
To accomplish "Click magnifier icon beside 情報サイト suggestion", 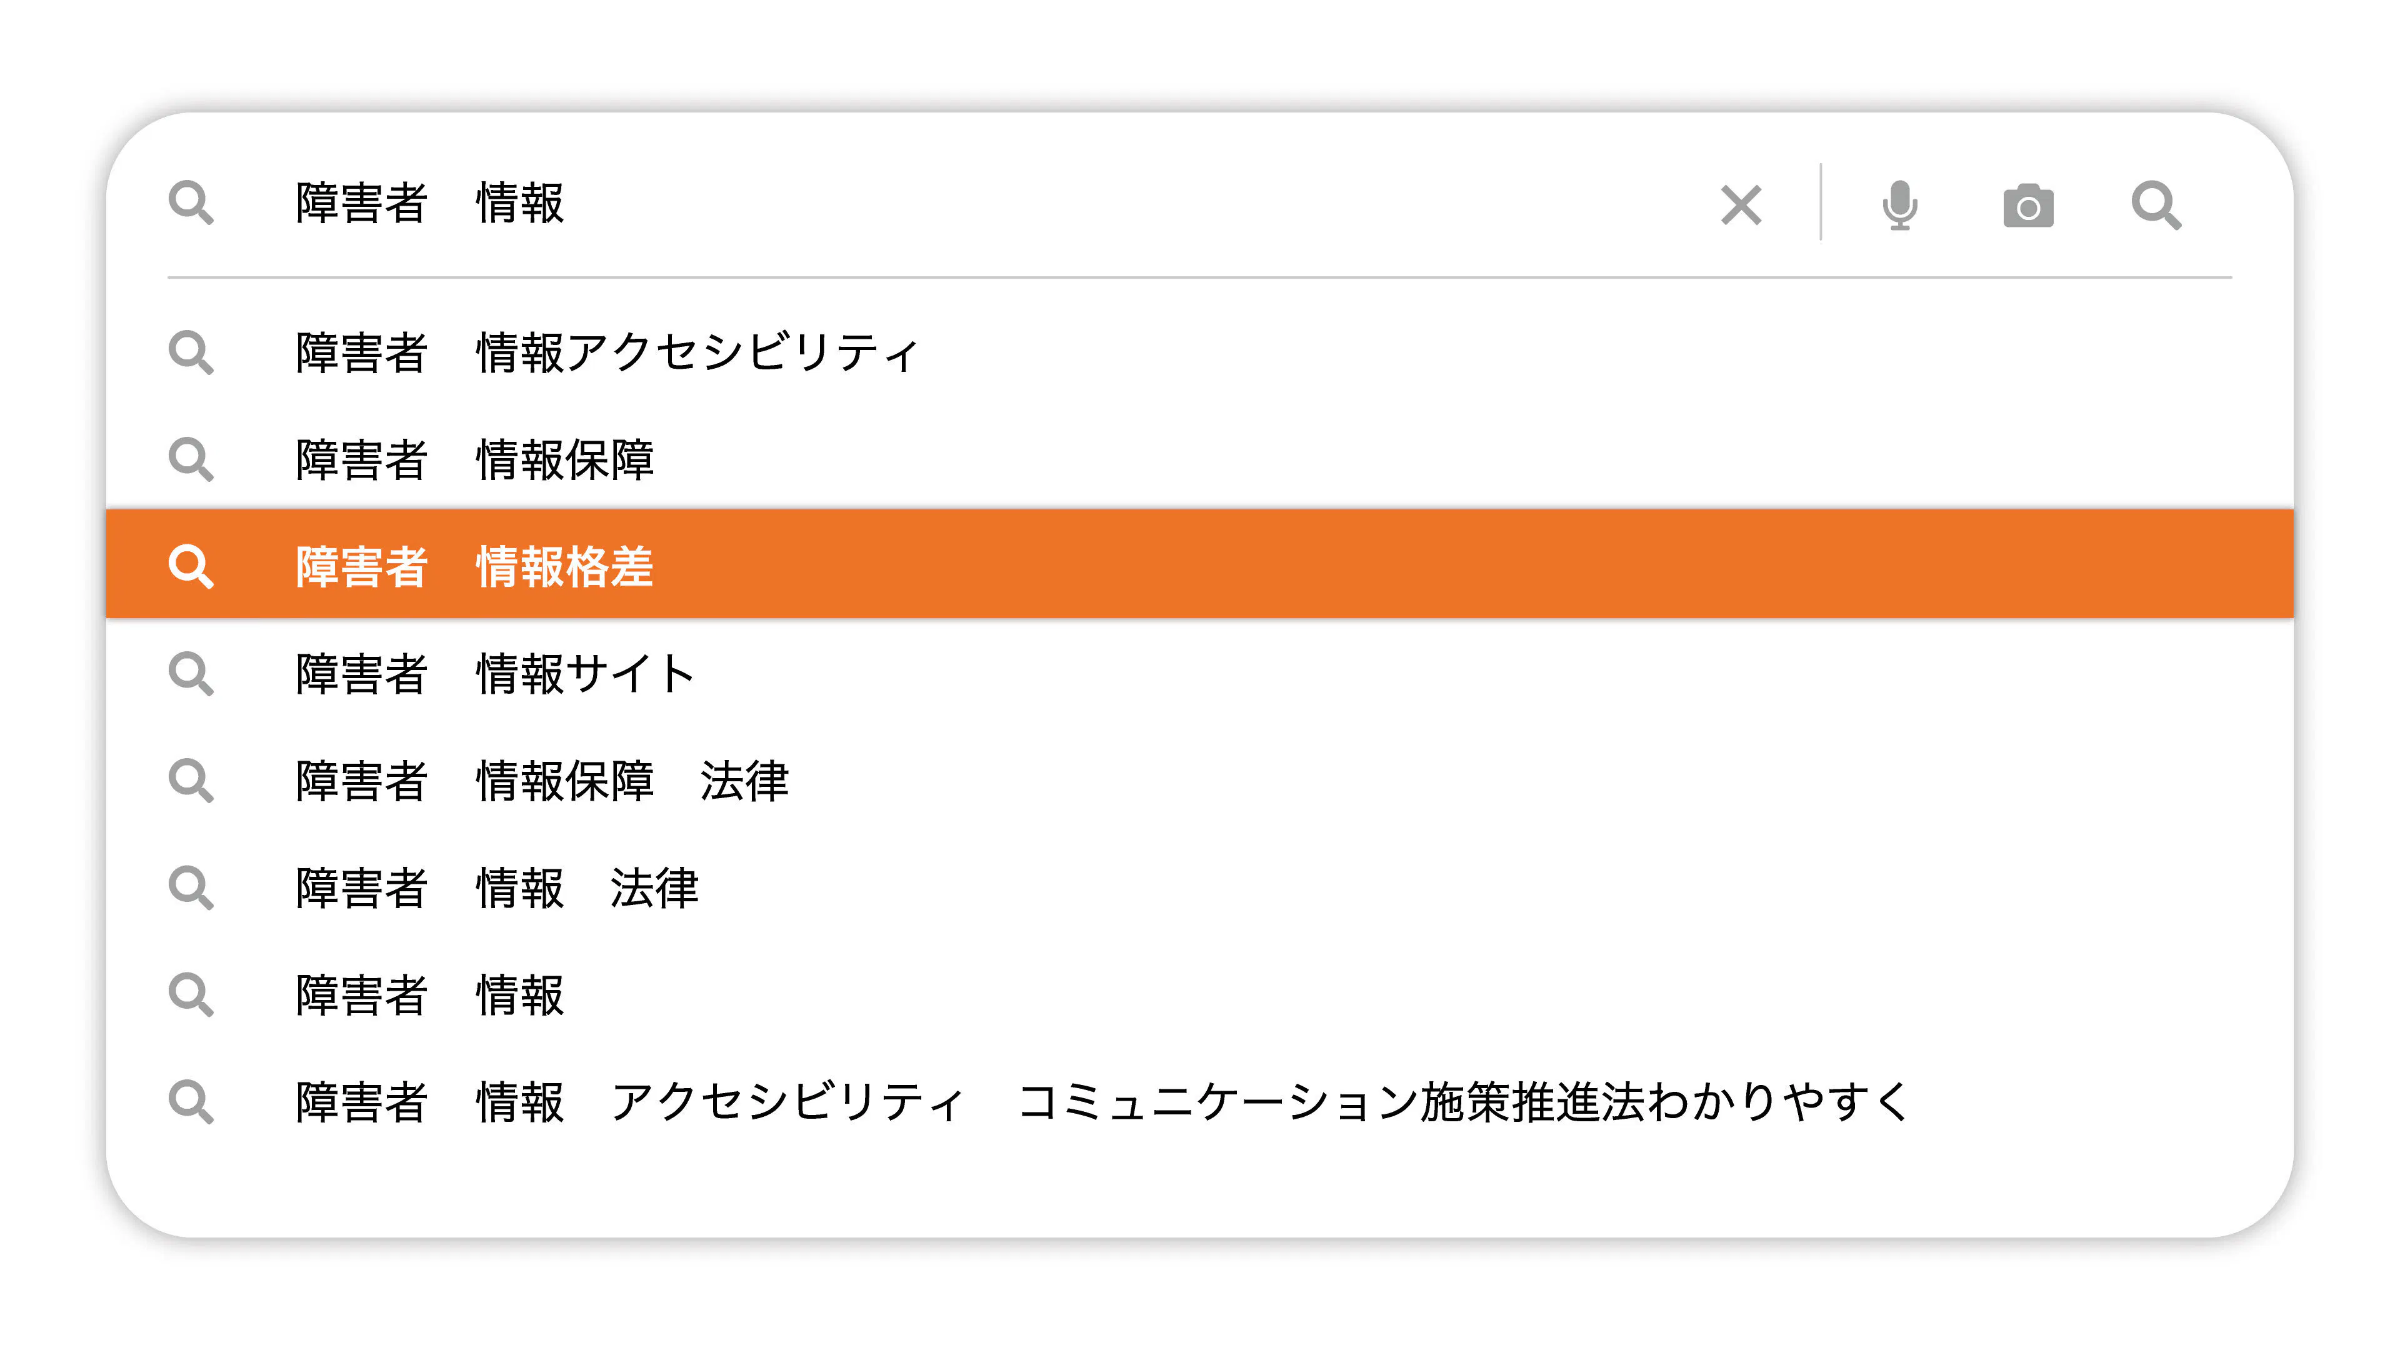I will point(191,674).
